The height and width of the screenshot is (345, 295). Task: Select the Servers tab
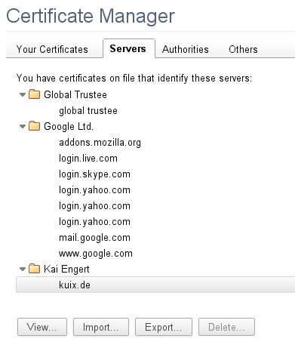pos(129,48)
